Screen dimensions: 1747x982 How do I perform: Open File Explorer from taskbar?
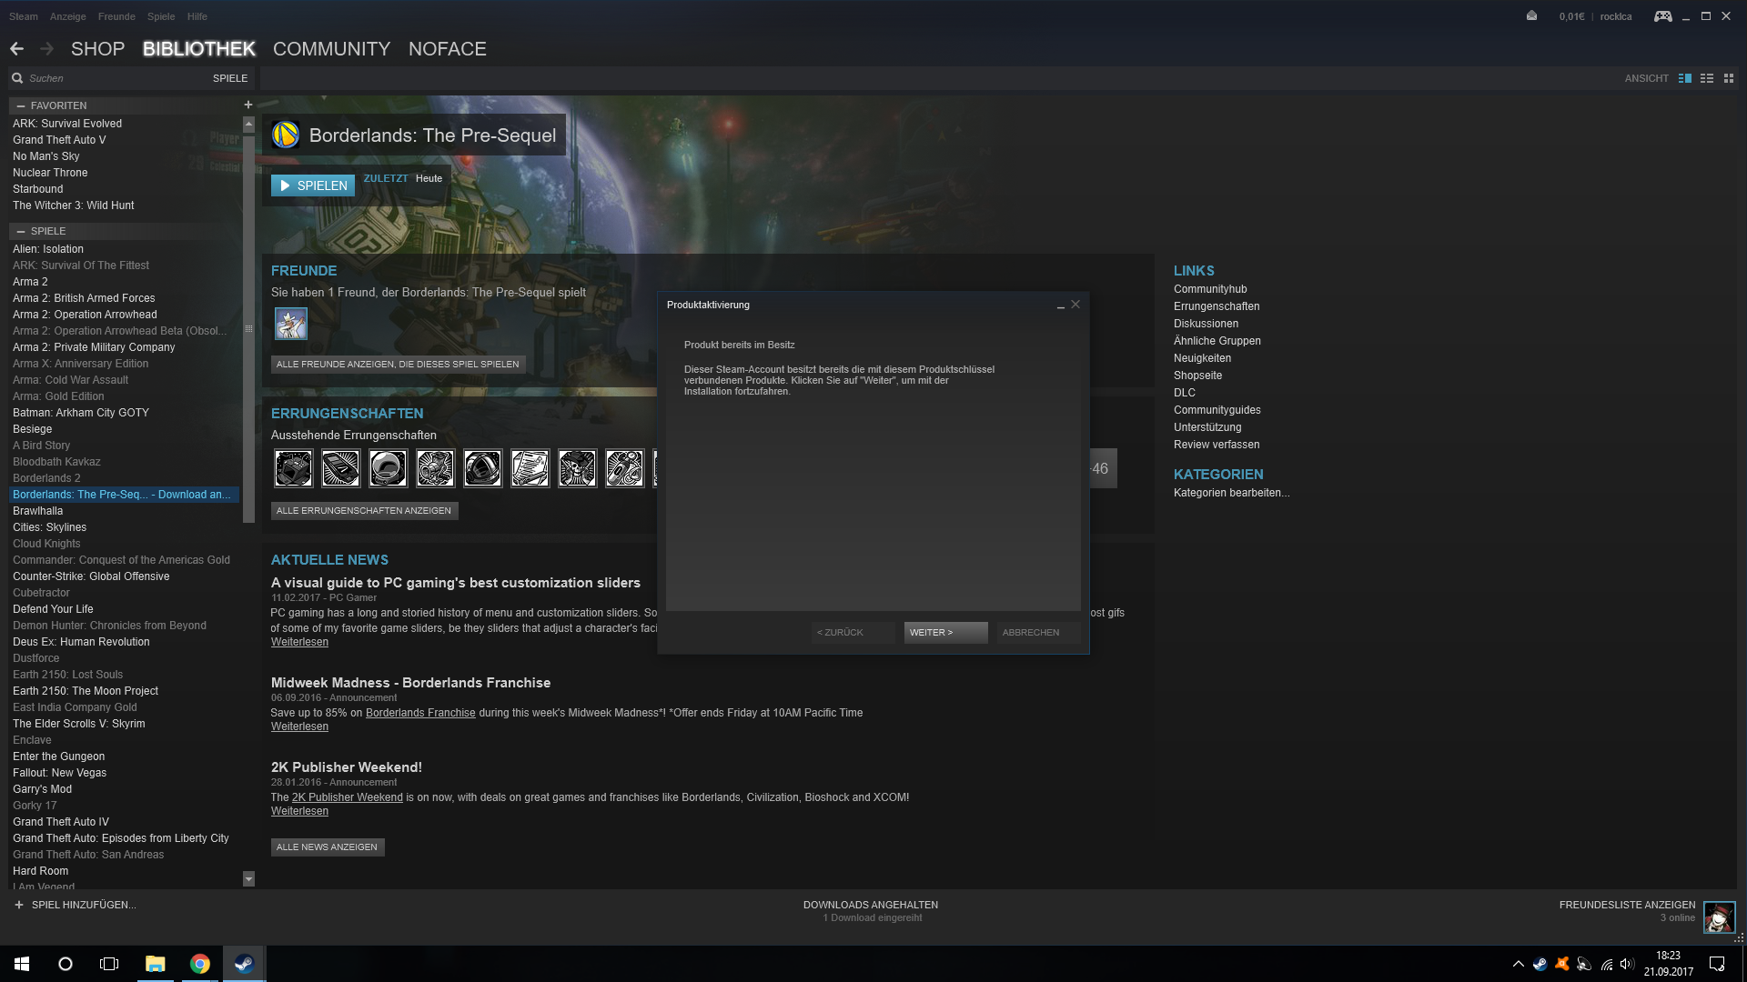coord(156,964)
